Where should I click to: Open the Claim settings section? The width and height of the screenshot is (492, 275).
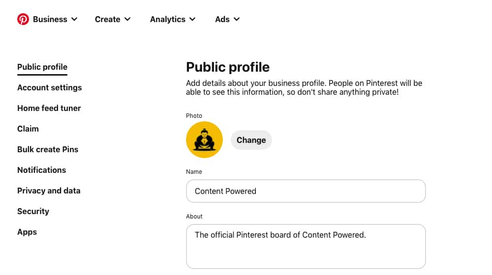pos(28,129)
